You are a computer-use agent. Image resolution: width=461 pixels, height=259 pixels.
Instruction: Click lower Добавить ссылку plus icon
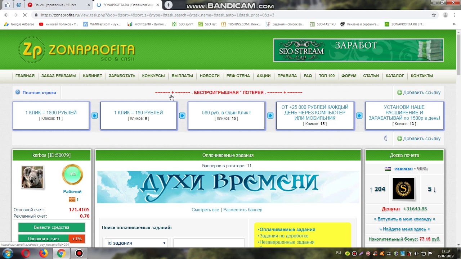[x=399, y=138]
